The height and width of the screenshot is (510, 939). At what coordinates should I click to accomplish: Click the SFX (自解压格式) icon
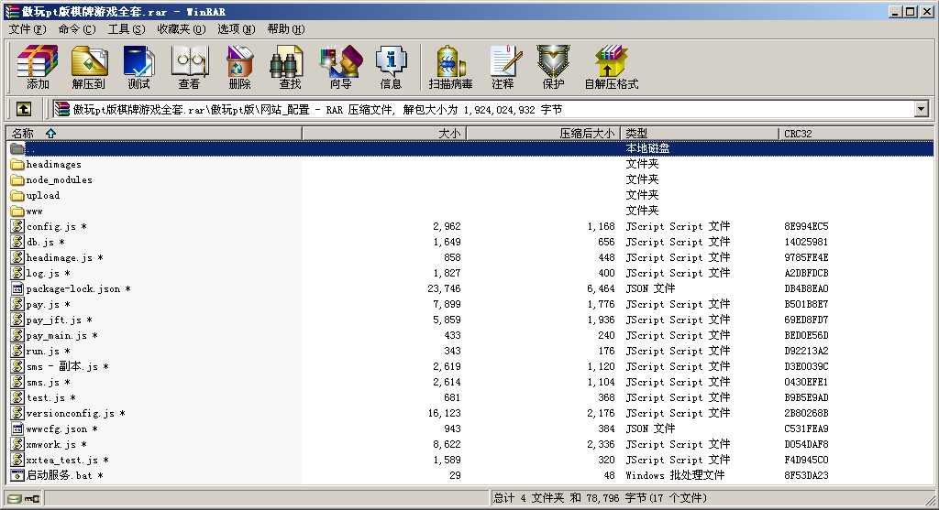[x=612, y=66]
